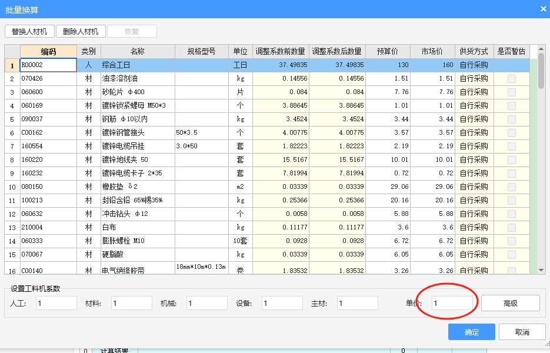
Task: Toggle 是否暂估 checkbox for 砂轮片 φ400
Action: [512, 92]
